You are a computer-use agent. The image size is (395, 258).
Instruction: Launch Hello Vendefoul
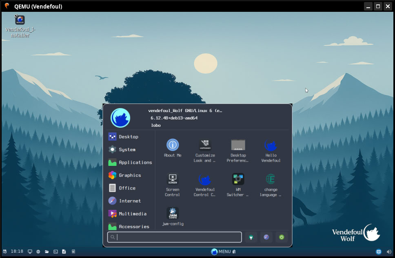(271, 150)
